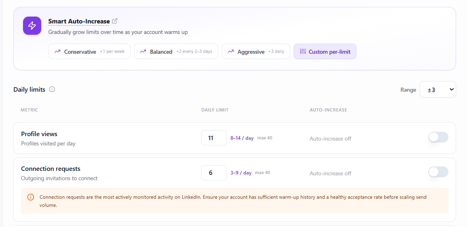The width and height of the screenshot is (467, 227).
Task: Click Auto-increase off label in Connection requests row
Action: coord(330,173)
